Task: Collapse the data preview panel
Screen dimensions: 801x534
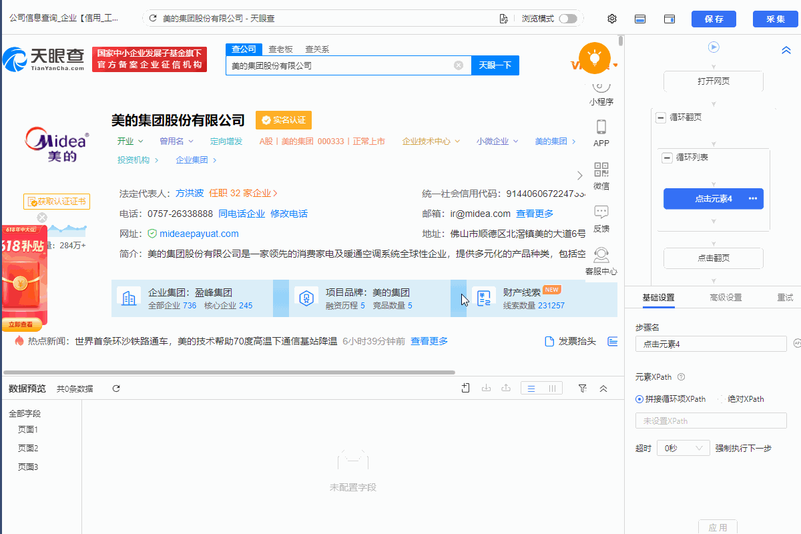Action: [603, 388]
